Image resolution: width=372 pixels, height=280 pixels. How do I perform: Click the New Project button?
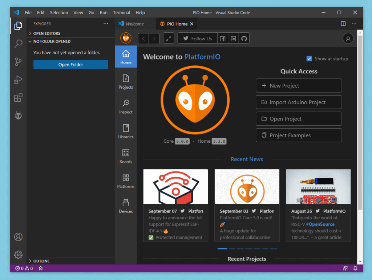coord(299,86)
